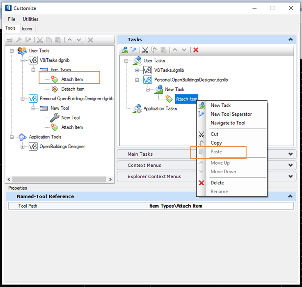Click Copy icon in Tasks toolbar
This screenshot has height=287, width=302.
(x=154, y=50)
